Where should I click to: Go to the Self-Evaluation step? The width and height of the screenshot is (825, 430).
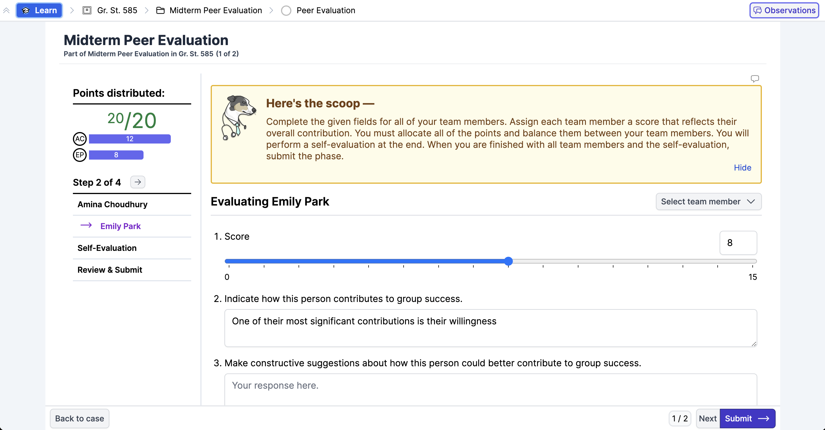coord(107,248)
